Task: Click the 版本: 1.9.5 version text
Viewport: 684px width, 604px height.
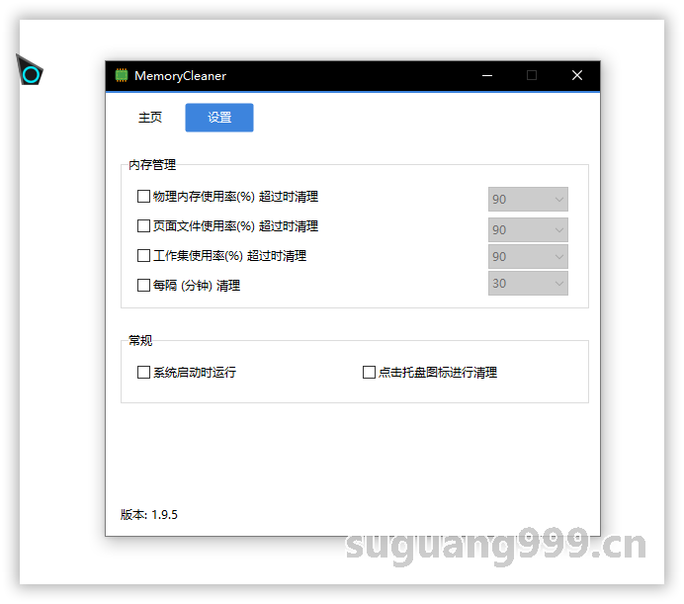Action: pyautogui.click(x=149, y=515)
